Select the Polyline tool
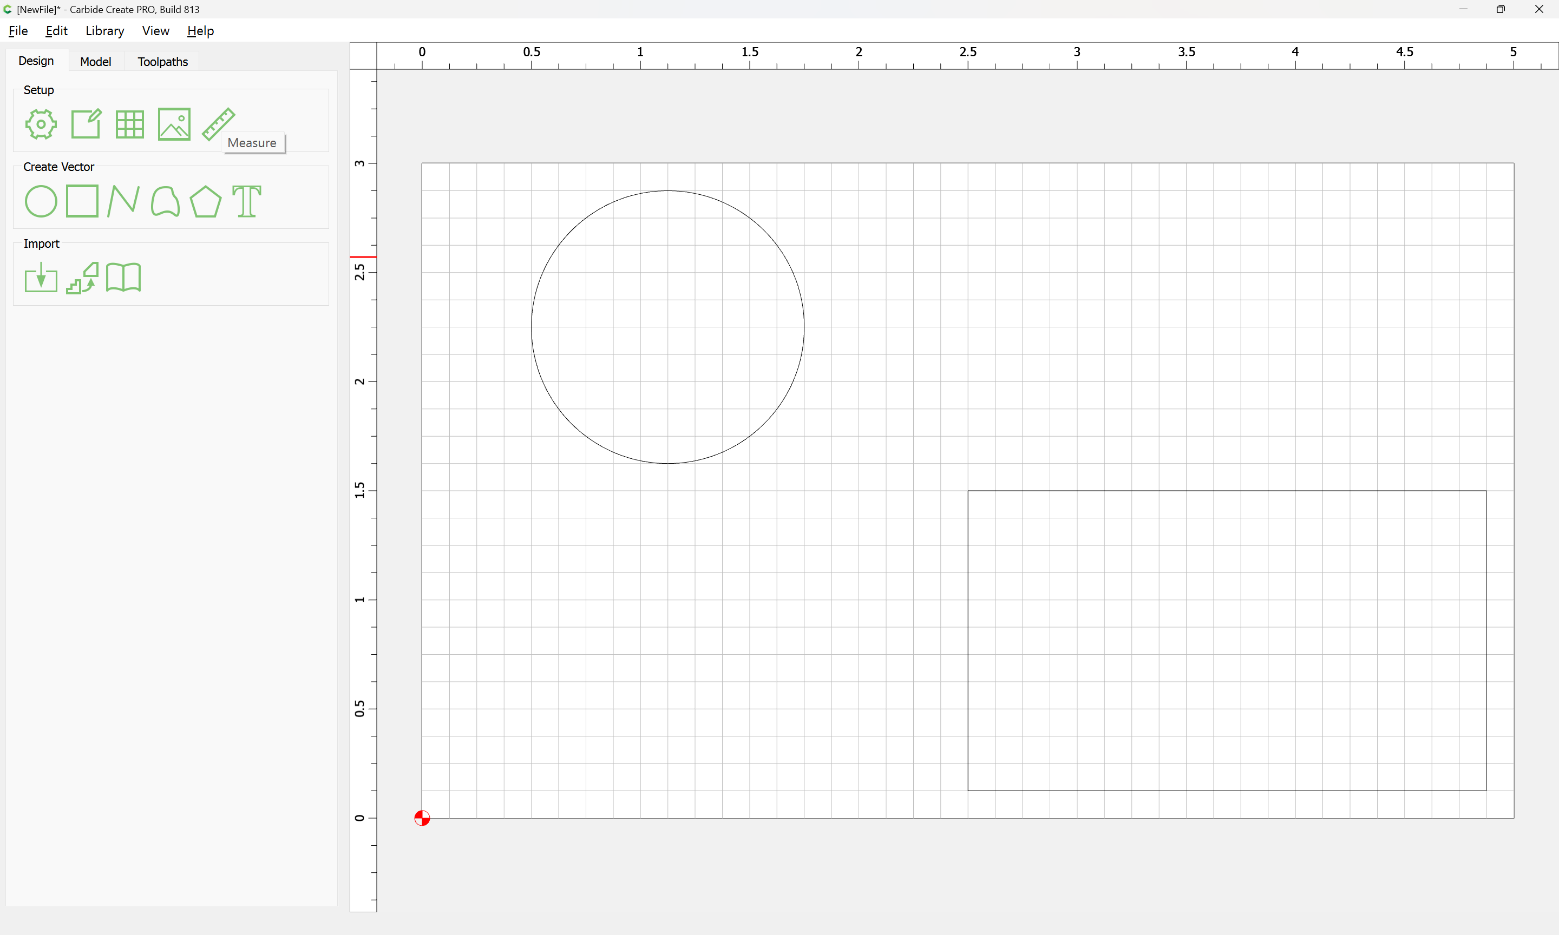 123,201
